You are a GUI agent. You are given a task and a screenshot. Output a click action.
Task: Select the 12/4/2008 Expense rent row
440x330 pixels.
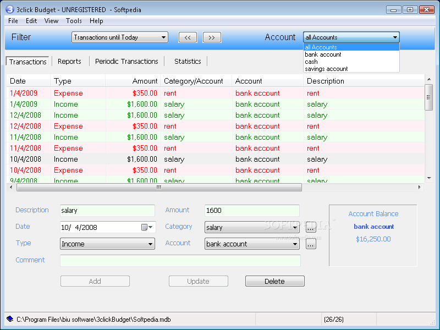tap(215, 126)
